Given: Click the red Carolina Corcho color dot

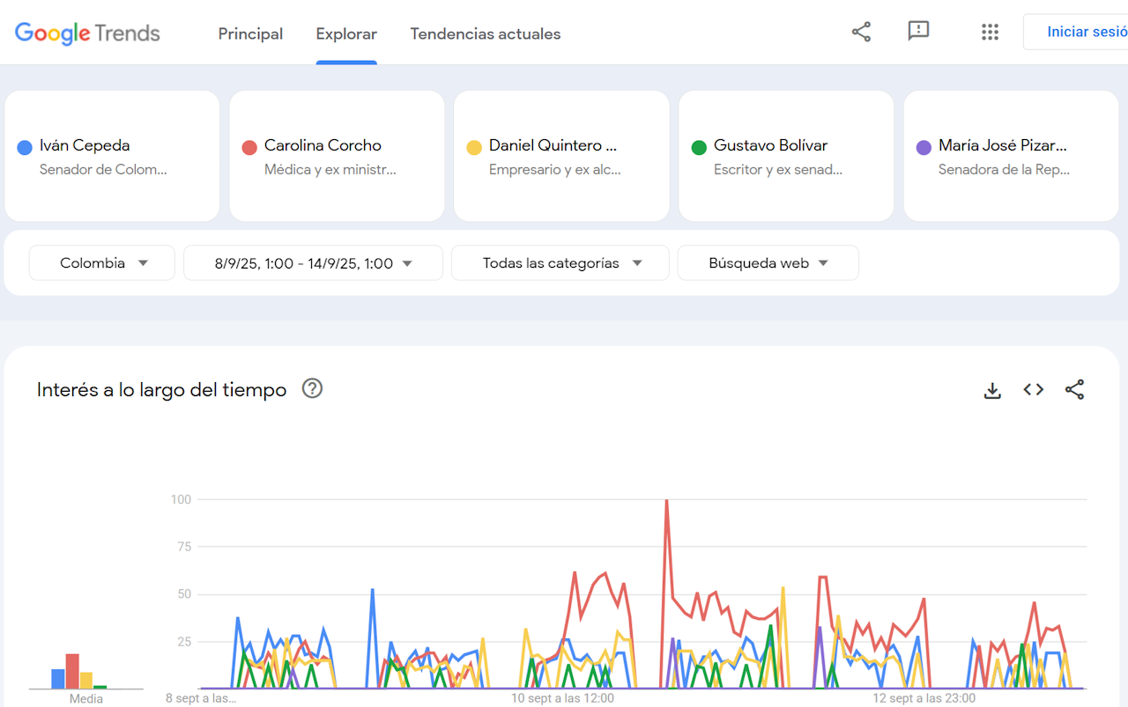Looking at the screenshot, I should (249, 147).
